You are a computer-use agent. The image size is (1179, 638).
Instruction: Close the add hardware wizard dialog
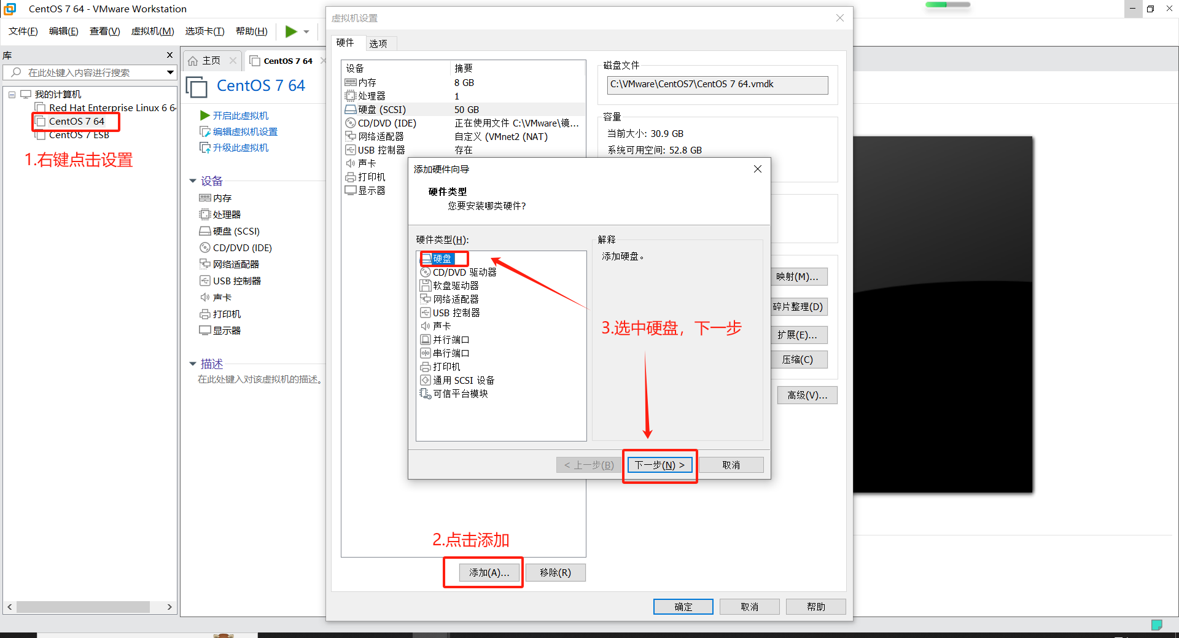point(757,169)
